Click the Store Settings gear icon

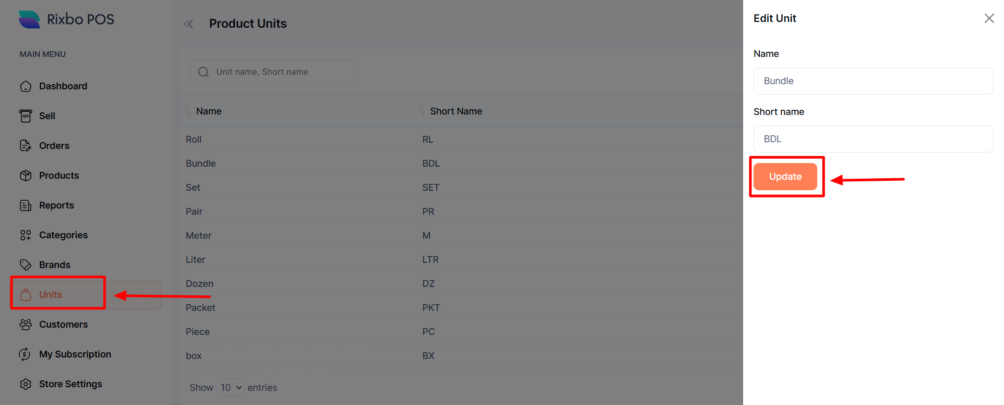coord(26,384)
